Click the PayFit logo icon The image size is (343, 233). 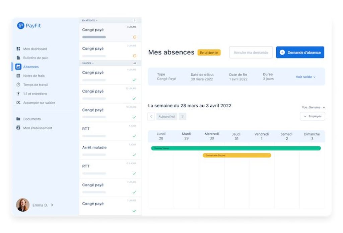click(20, 25)
